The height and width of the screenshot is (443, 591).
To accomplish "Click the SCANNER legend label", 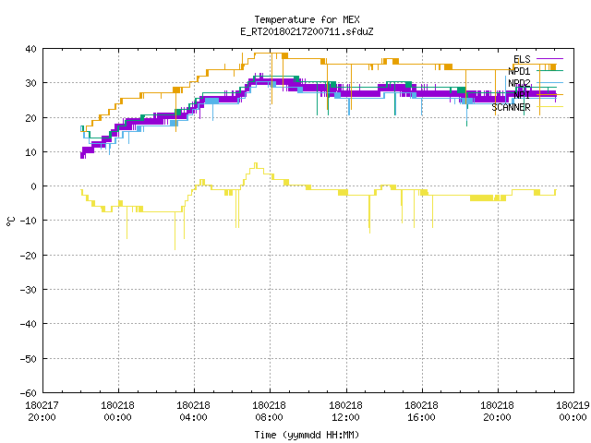I will [x=511, y=107].
